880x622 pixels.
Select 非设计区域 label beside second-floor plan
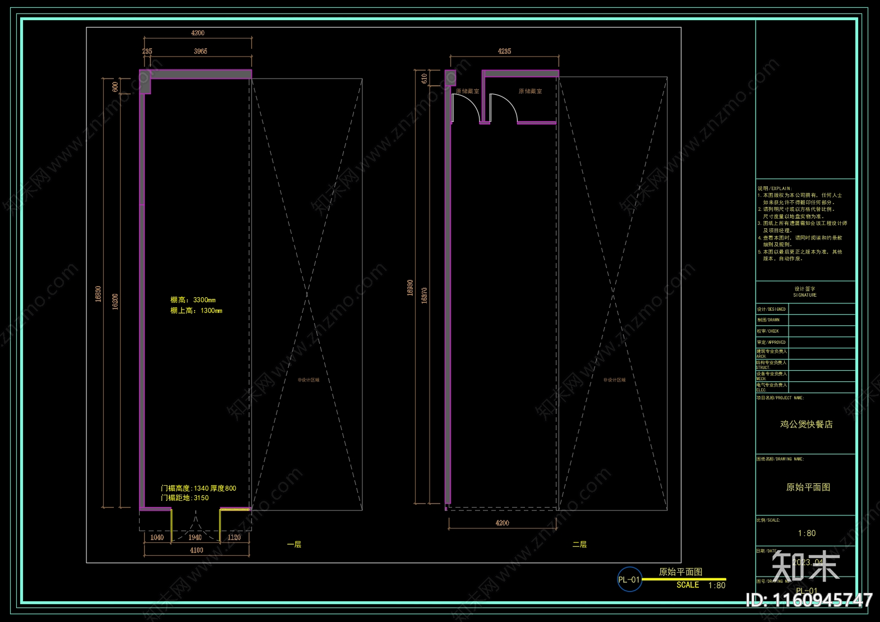pos(614,380)
